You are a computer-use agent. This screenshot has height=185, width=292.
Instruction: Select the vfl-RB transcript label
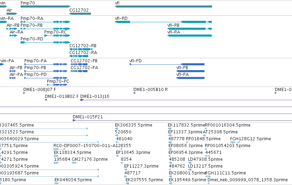pyautogui.click(x=173, y=25)
